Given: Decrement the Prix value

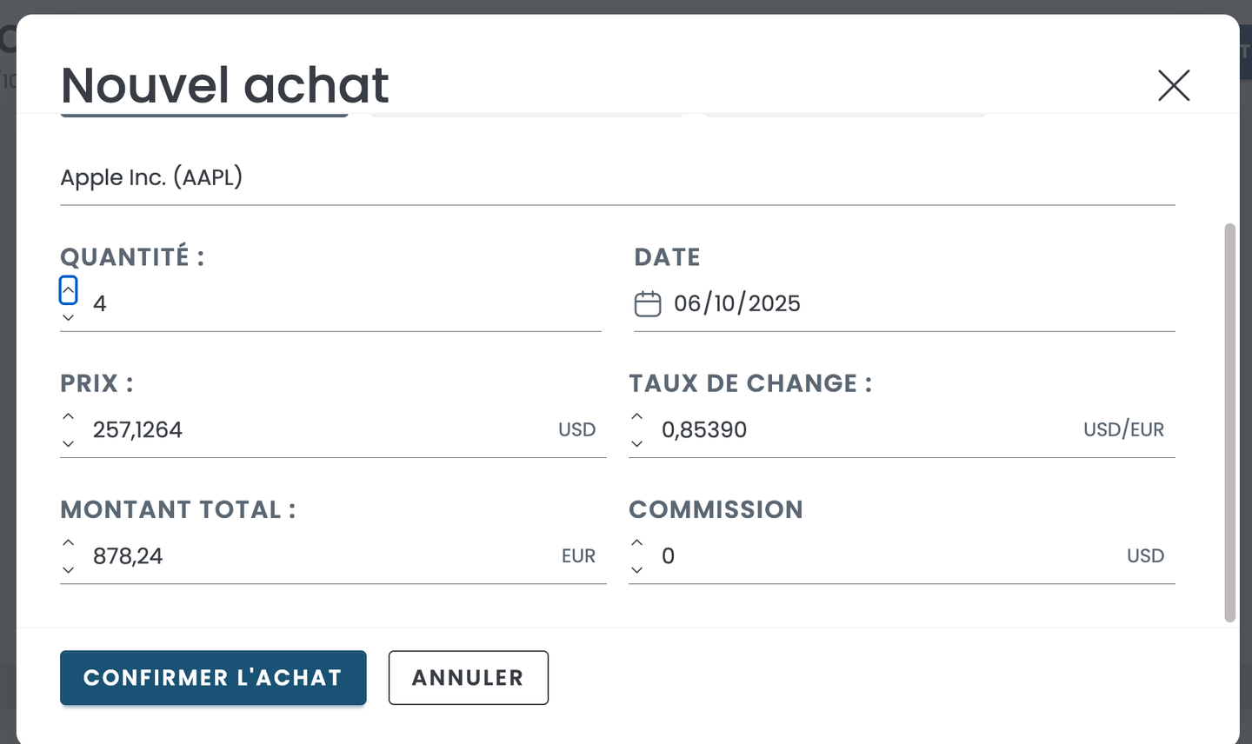Looking at the screenshot, I should pyautogui.click(x=69, y=444).
